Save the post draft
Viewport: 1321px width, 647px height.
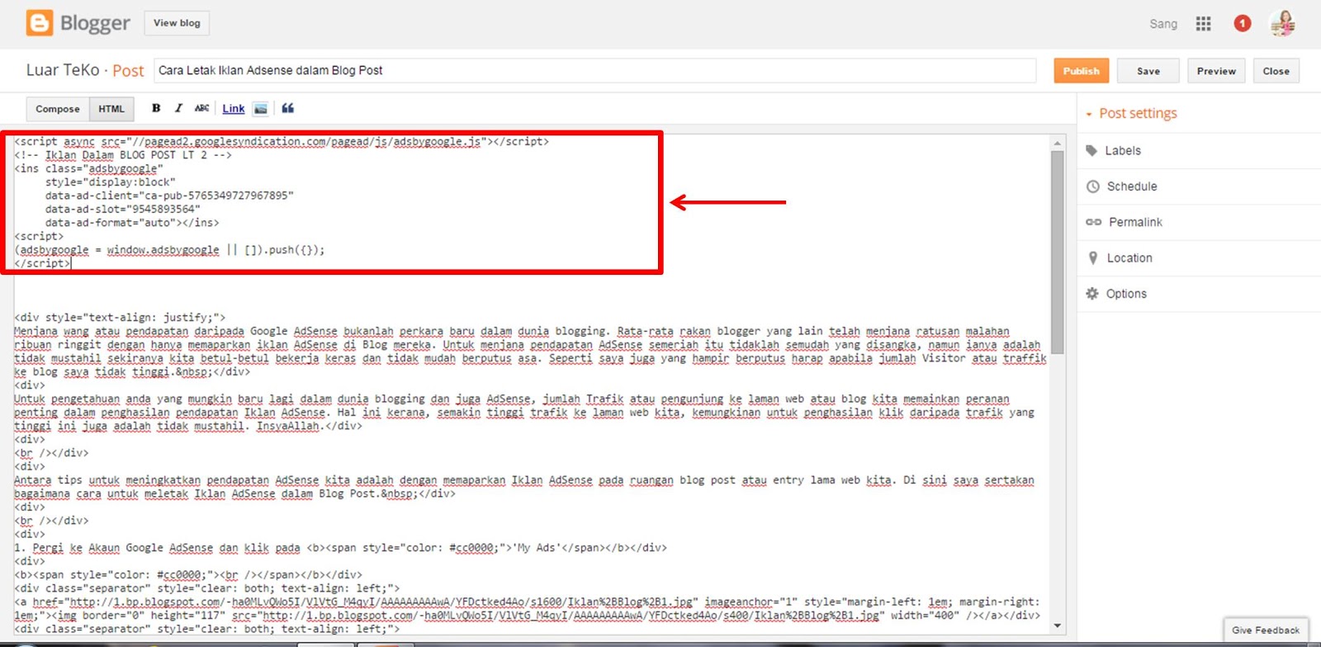[x=1148, y=71]
